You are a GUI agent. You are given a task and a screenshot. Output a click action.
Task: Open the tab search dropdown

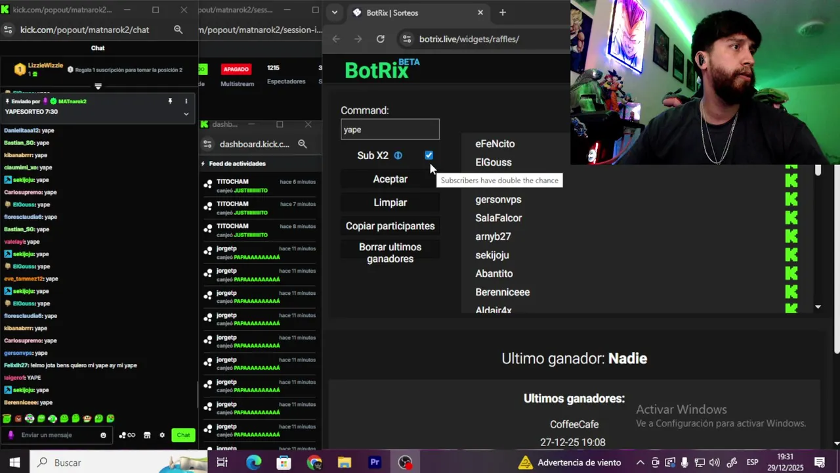[335, 12]
